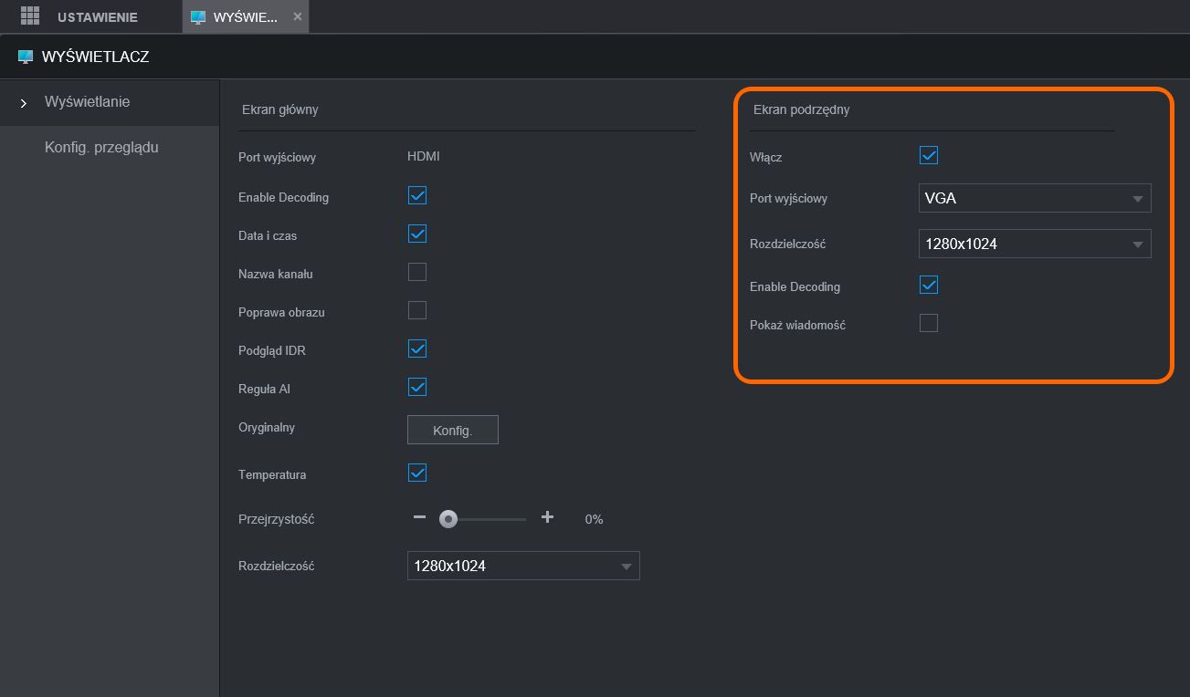Enable the Nazwa kanału checkbox
The height and width of the screenshot is (697, 1190).
click(x=417, y=273)
